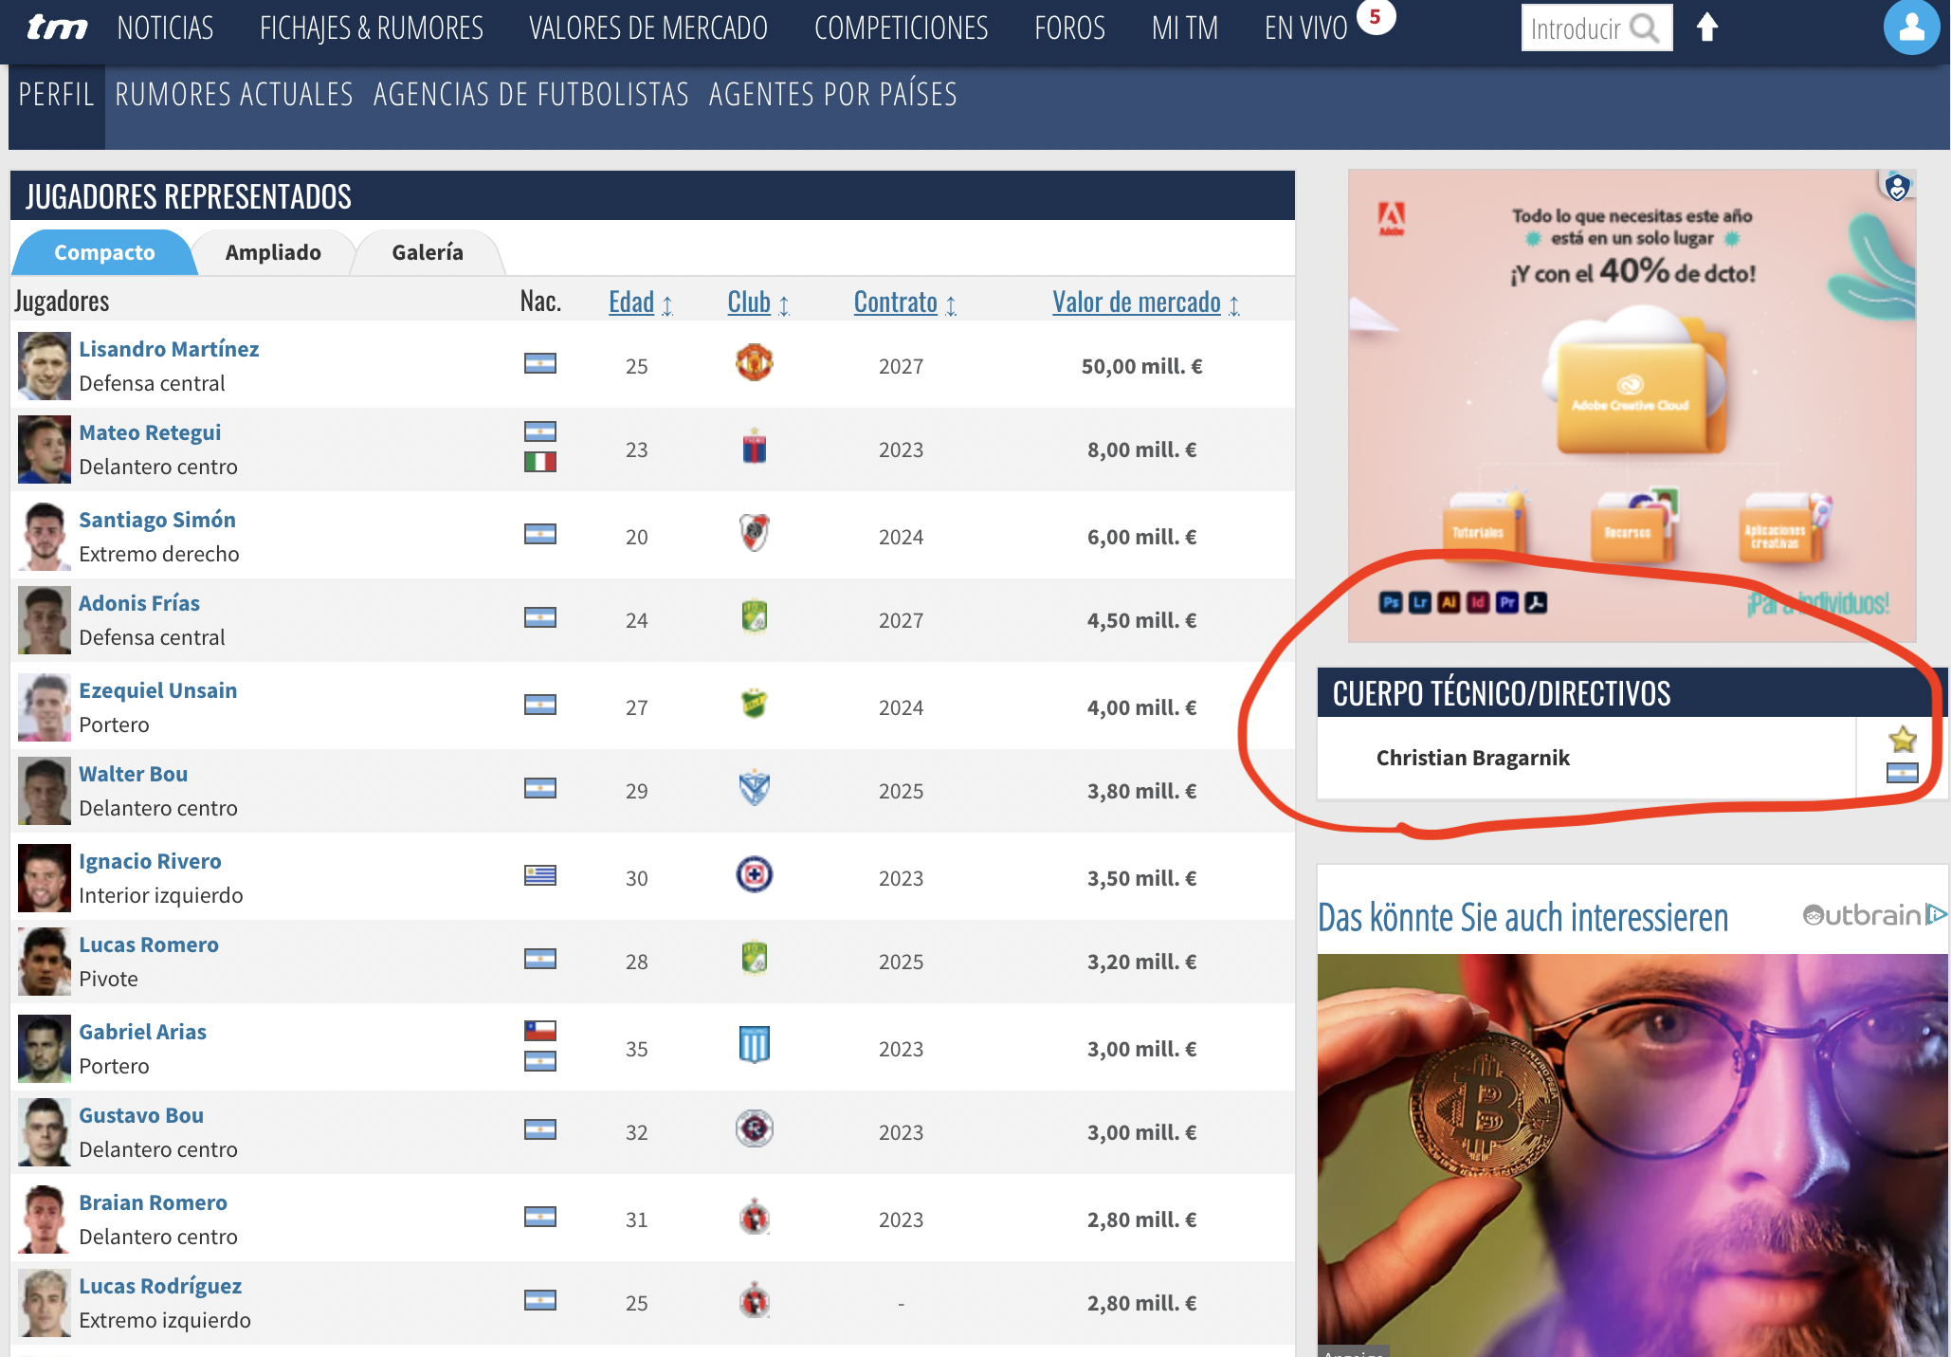The image size is (1951, 1357).
Task: Click the River Plate crest for Santiago Simón
Action: tap(755, 534)
